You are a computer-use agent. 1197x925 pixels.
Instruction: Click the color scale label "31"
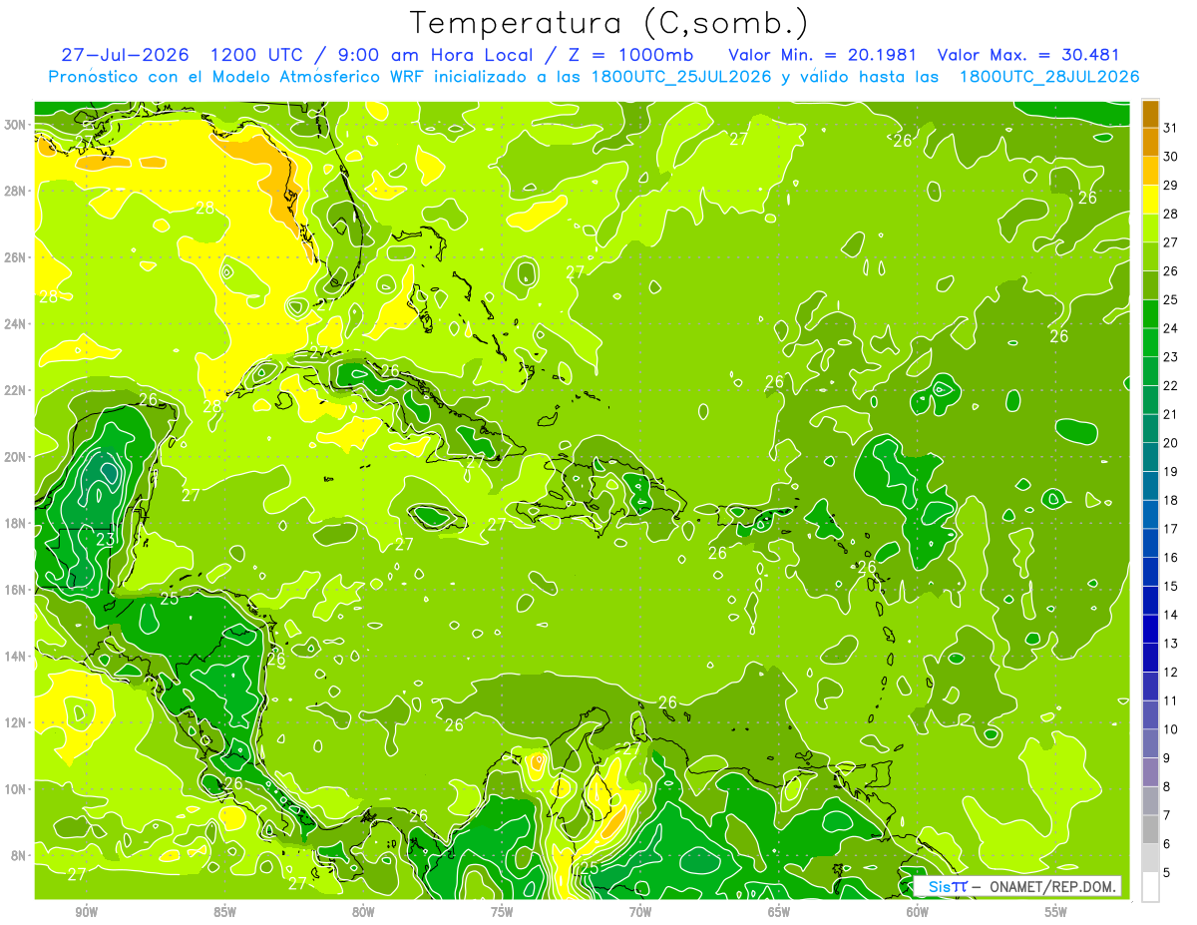click(1170, 127)
